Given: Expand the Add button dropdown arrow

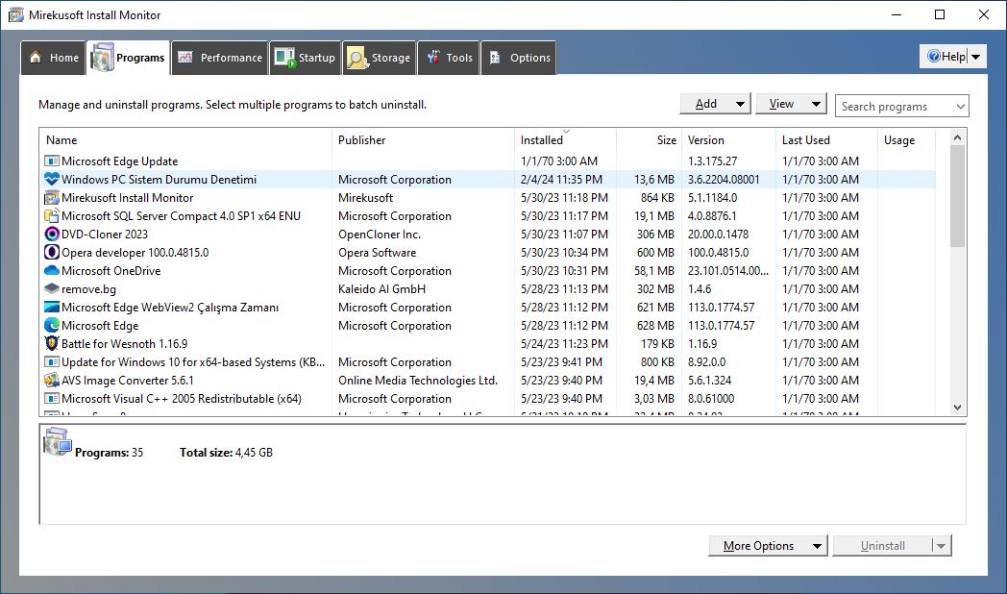Looking at the screenshot, I should click(740, 104).
